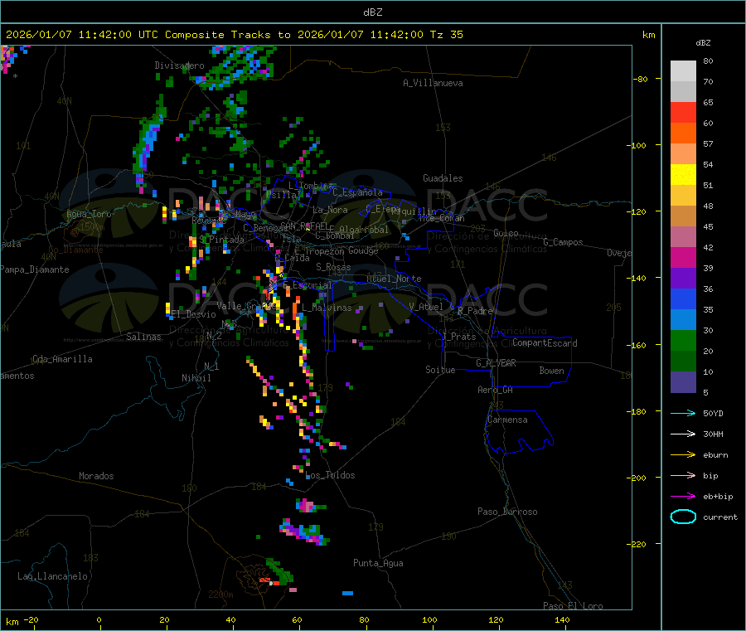Click the L_Malvinas location label
746x631 pixels.
[327, 308]
